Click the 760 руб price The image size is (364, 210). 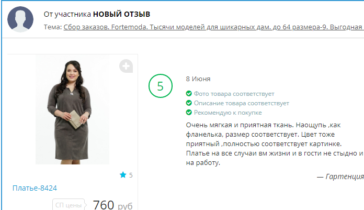pyautogui.click(x=112, y=205)
